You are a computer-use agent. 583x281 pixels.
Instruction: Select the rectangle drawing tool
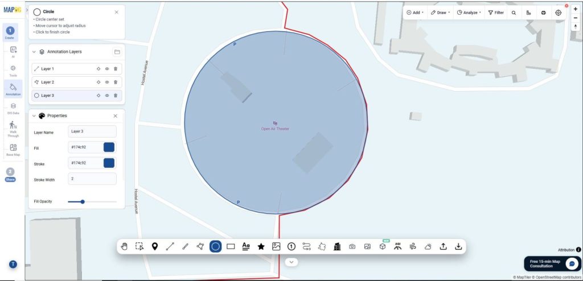coord(231,246)
